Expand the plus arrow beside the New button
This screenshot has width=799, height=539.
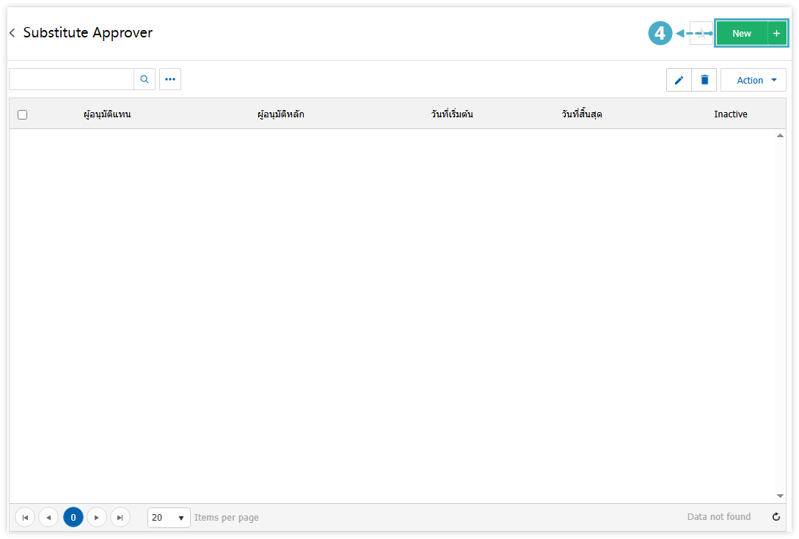pos(776,33)
